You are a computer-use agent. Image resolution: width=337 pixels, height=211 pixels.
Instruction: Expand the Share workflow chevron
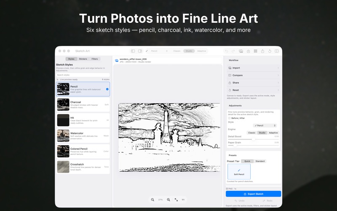[x=278, y=83]
